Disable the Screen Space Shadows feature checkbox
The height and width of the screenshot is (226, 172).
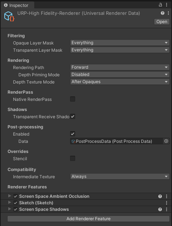click(16, 209)
